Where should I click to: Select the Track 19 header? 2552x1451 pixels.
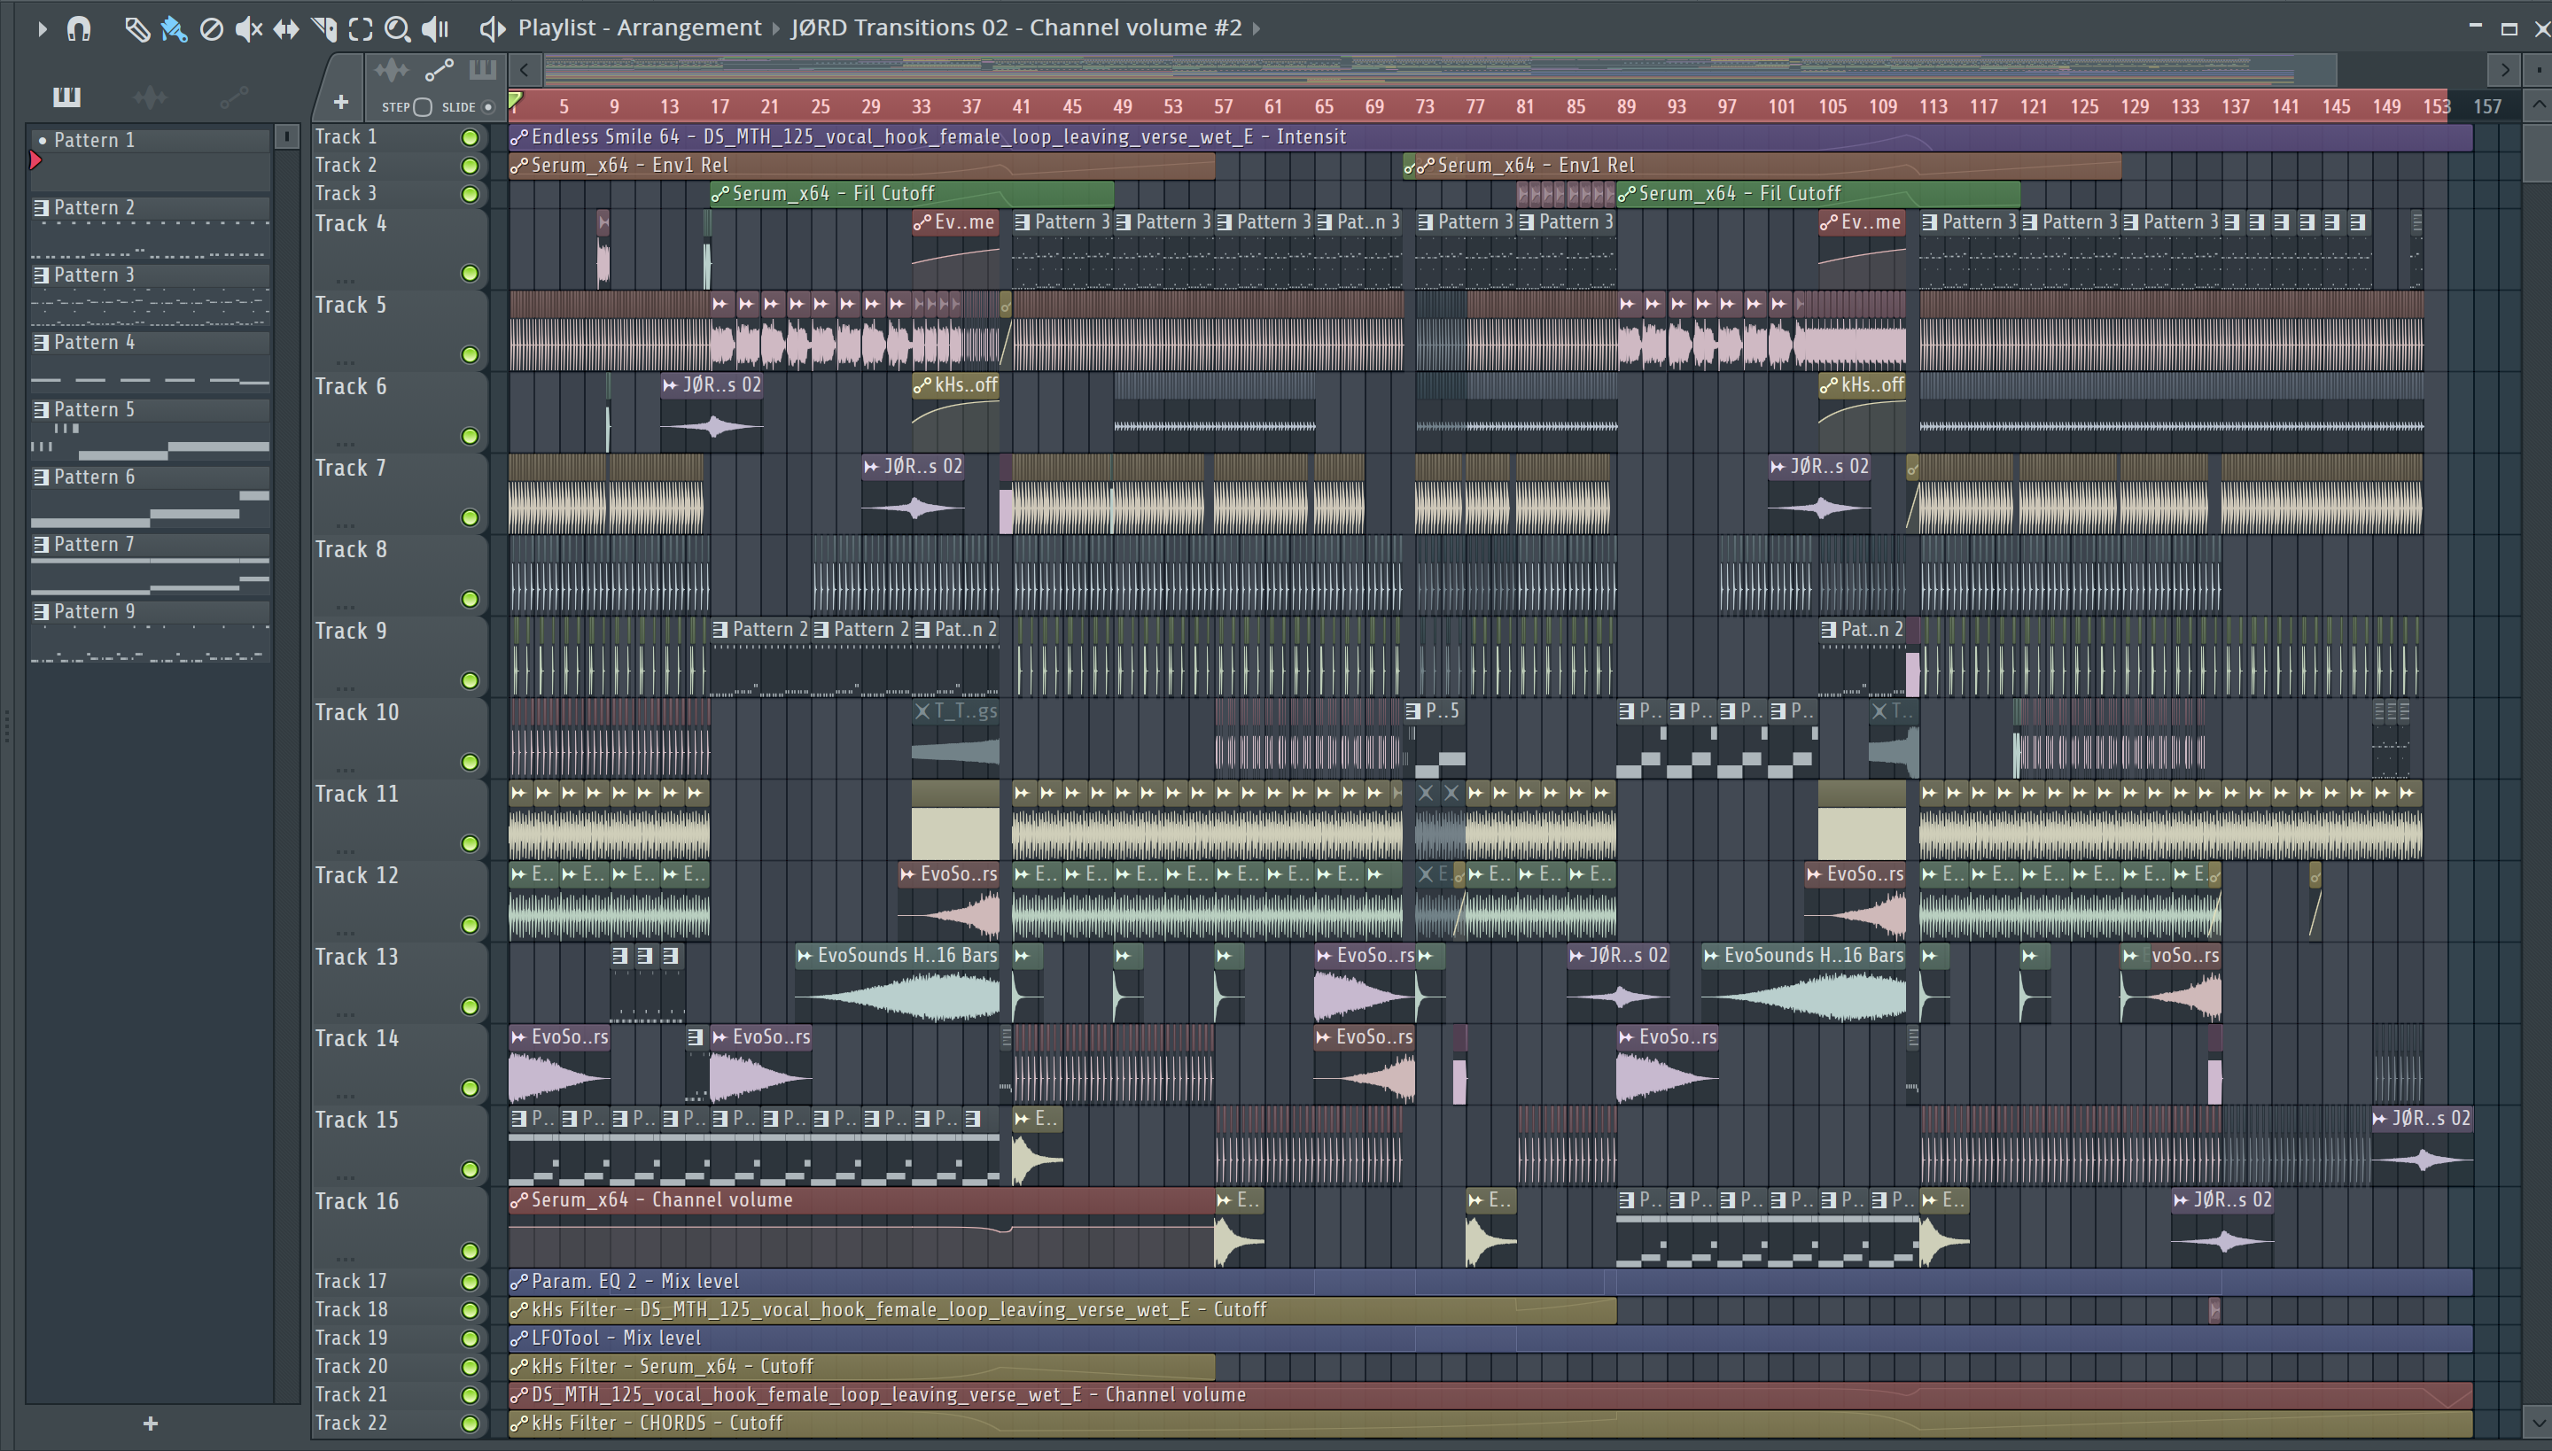click(x=399, y=1338)
